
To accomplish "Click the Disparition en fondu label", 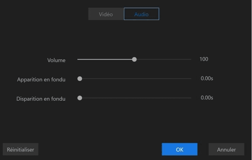I will tap(41, 99).
